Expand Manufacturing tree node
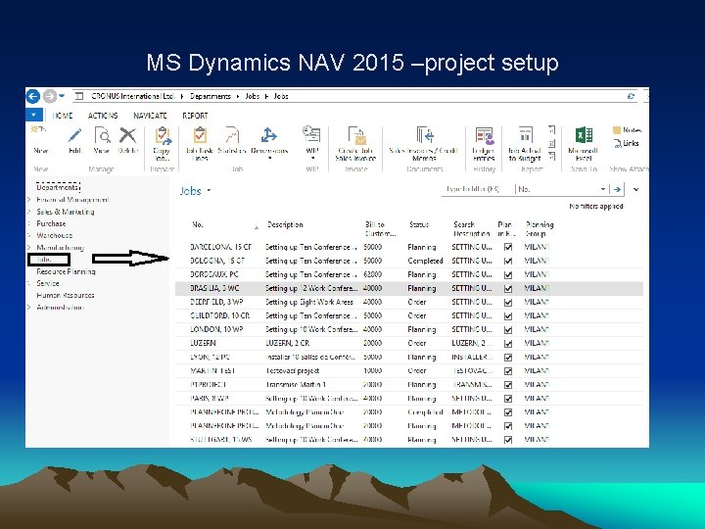The height and width of the screenshot is (529, 705). [29, 248]
